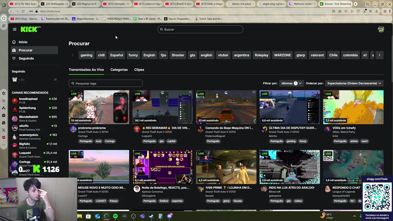The height and width of the screenshot is (221, 393).
Task: Open X (Twitter) in the browser sidebar
Action: (x=4, y=130)
